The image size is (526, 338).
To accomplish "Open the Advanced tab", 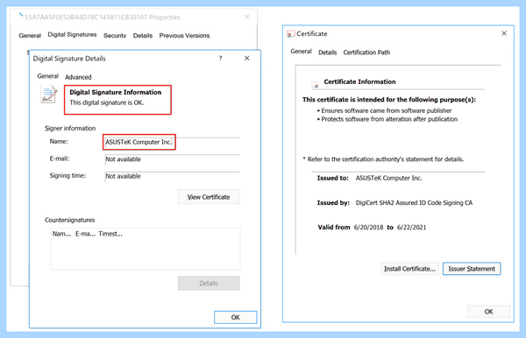I will (x=78, y=77).
